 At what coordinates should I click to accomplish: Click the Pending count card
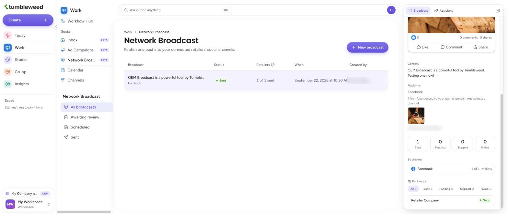pos(440,144)
